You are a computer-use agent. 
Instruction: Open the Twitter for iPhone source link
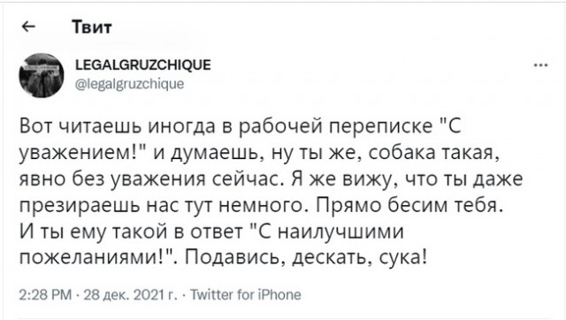click(x=246, y=294)
